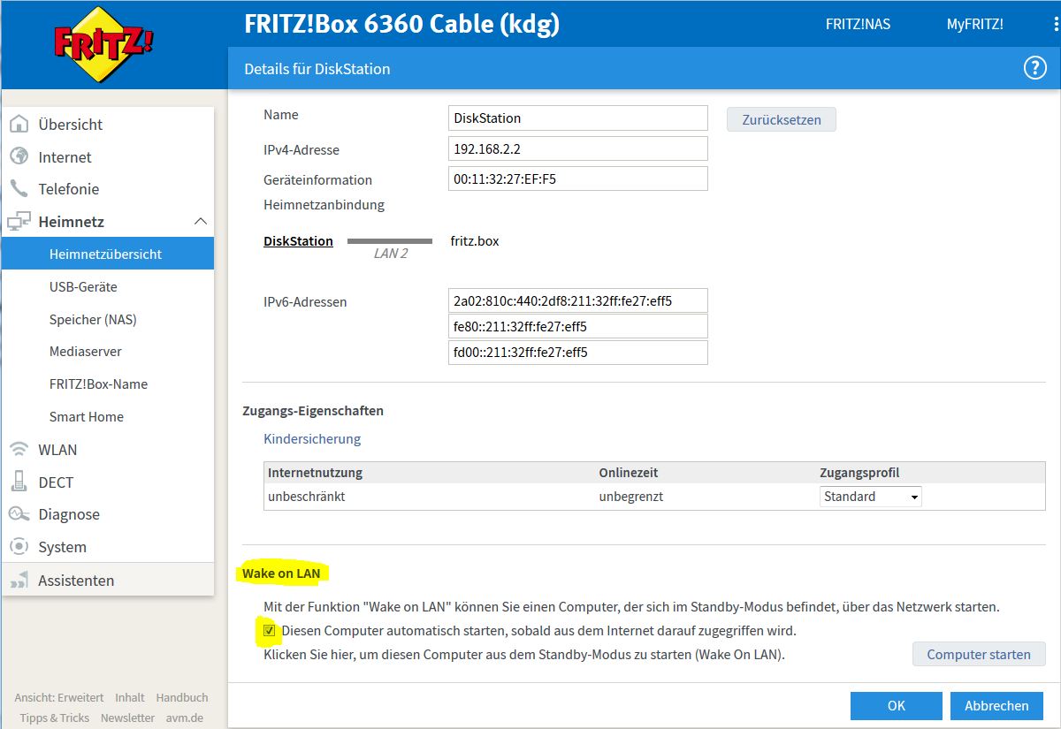Click the Inhalt footer link

pyautogui.click(x=130, y=697)
